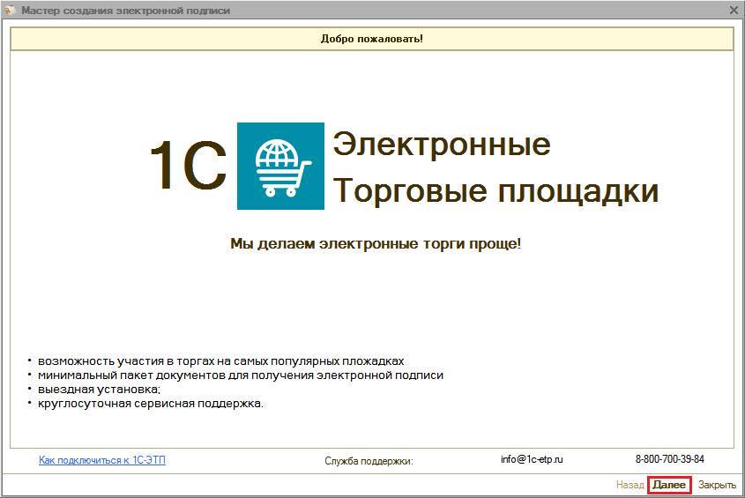This screenshot has height=498, width=745.
Task: Click the минимальный пакет документов bullet
Action: point(241,375)
